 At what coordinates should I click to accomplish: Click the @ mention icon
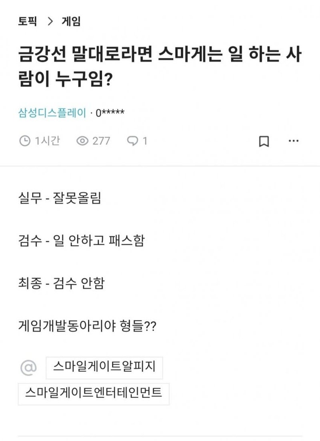[x=28, y=368]
